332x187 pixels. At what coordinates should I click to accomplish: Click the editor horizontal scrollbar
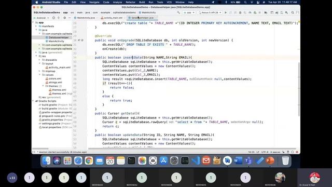coord(192,149)
